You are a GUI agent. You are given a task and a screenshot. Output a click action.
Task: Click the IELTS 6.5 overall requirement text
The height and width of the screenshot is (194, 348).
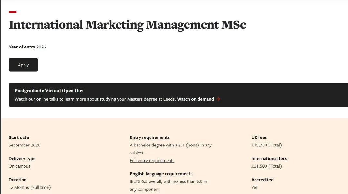coord(168,182)
